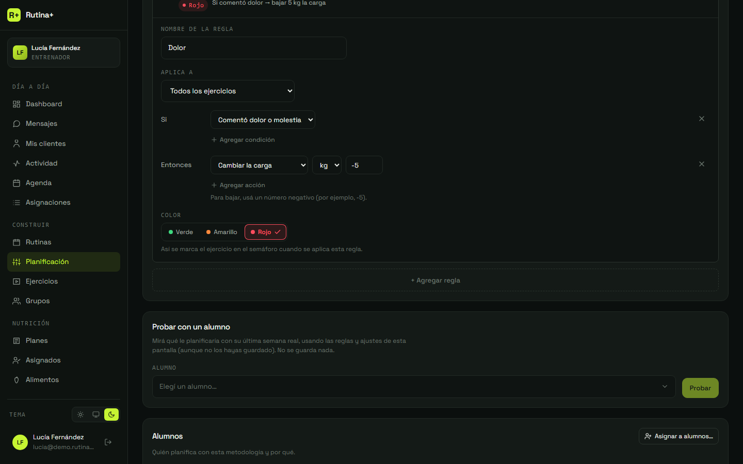Enable dark theme moon icon
Viewport: 743px width, 464px height.
click(111, 415)
